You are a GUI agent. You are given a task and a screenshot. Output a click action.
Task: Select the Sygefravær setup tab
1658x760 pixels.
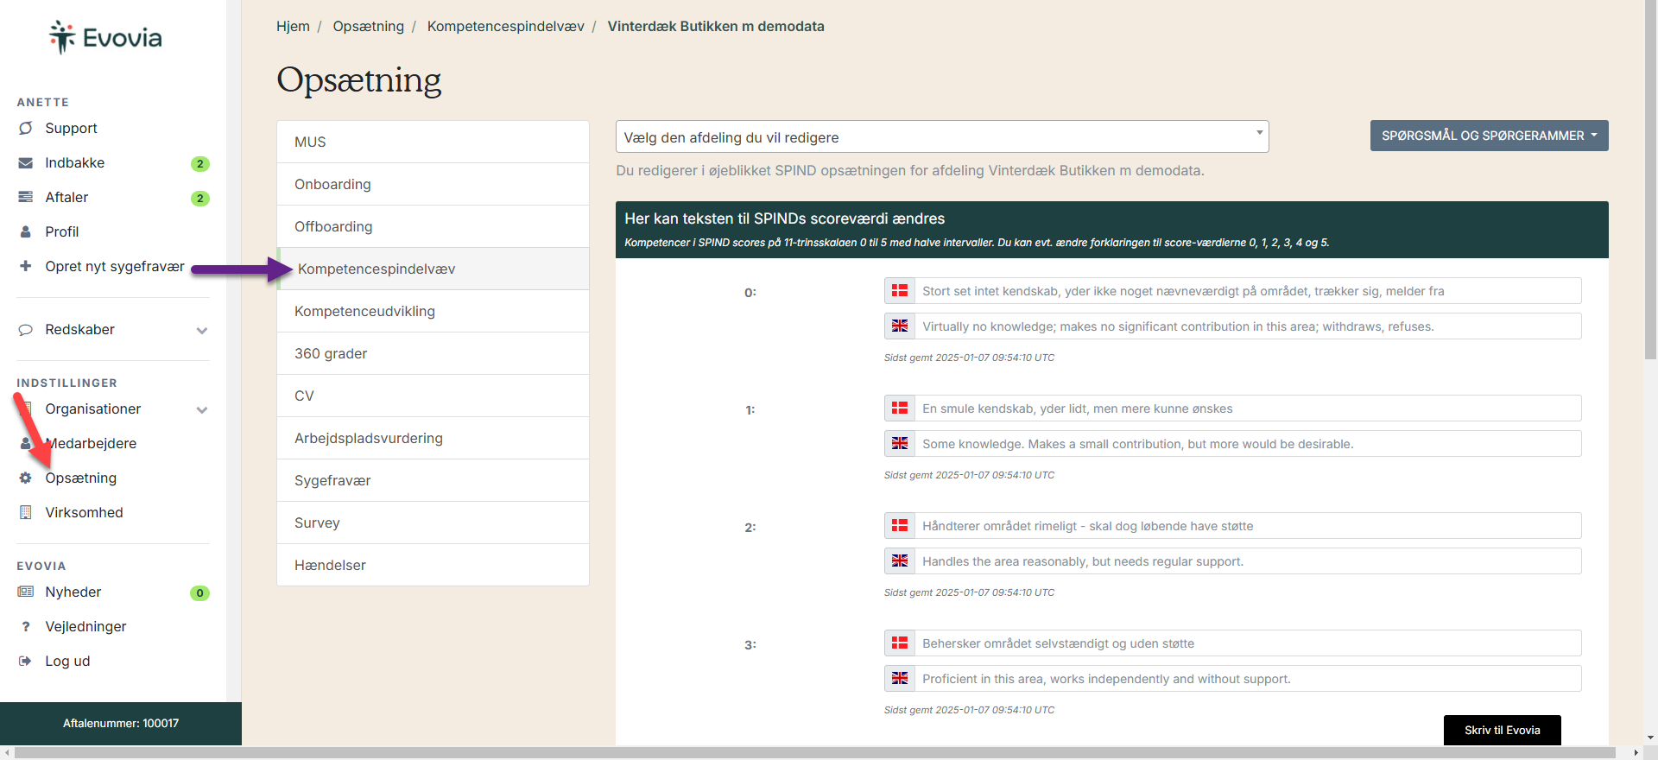(433, 480)
